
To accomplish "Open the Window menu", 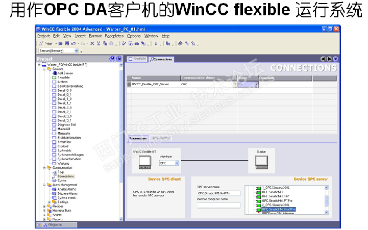I will 151,36.
